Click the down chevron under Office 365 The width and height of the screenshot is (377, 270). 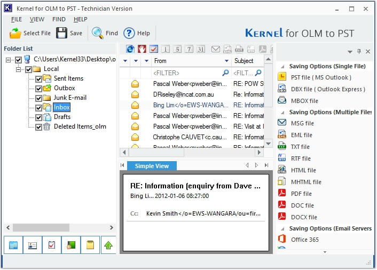pos(325,252)
